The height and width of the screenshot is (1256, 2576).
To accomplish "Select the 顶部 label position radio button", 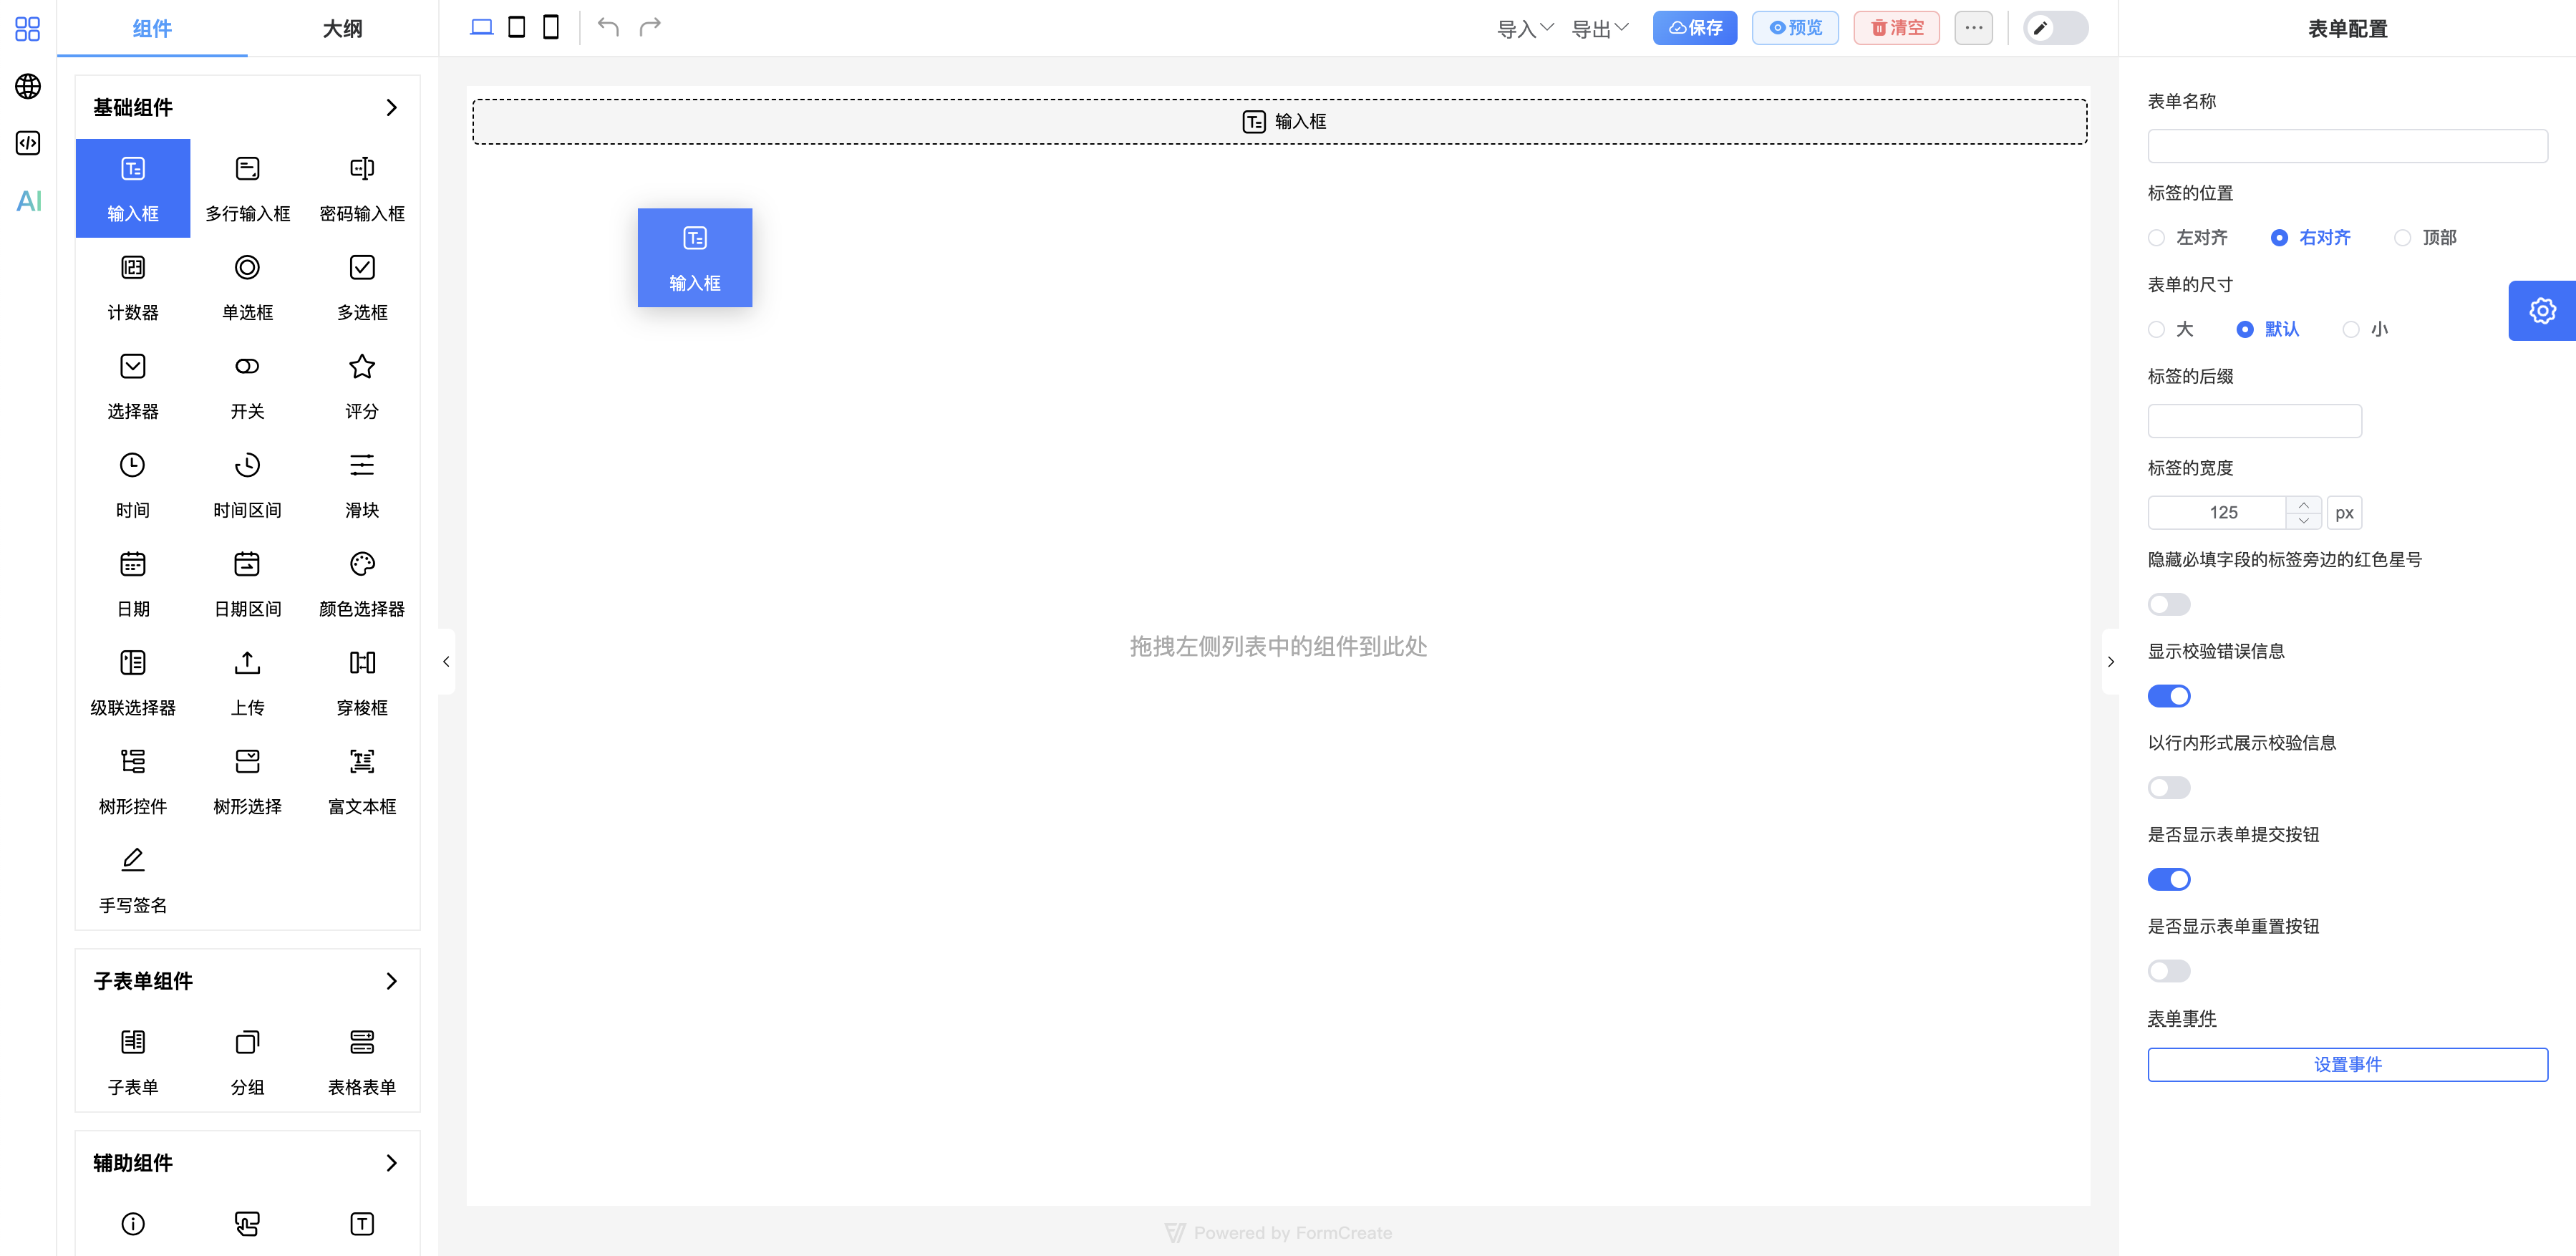I will [2404, 237].
